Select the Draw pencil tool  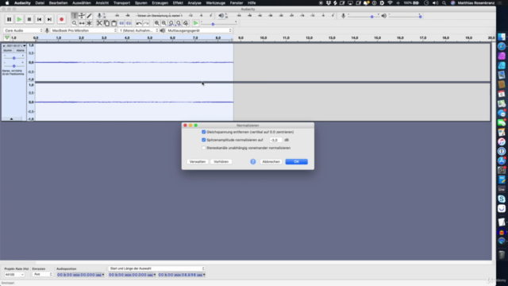pyautogui.click(x=89, y=16)
